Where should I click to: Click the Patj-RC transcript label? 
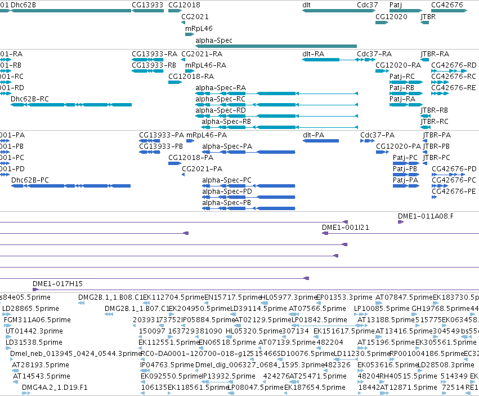coord(402,77)
